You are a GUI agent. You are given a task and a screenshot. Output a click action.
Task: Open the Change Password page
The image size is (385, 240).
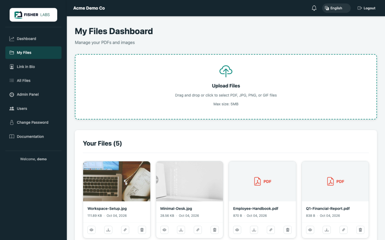point(33,123)
